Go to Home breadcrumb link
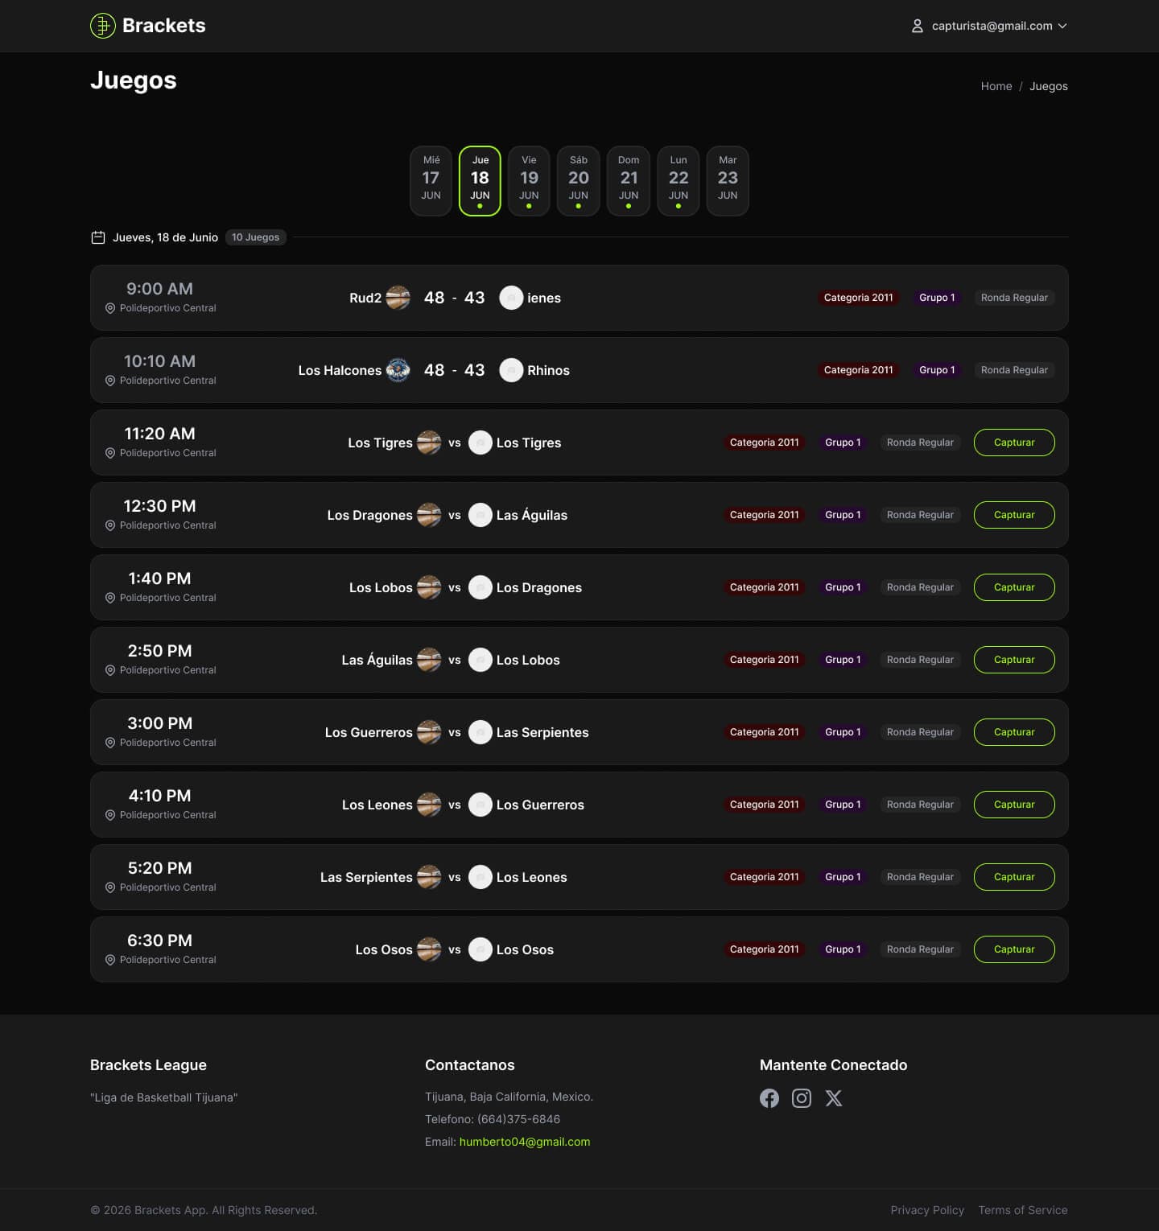Screen dimensions: 1159x1231 tap(996, 86)
